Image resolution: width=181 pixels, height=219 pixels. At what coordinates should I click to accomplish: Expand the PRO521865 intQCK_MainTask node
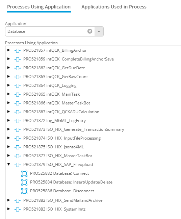(x=8, y=94)
